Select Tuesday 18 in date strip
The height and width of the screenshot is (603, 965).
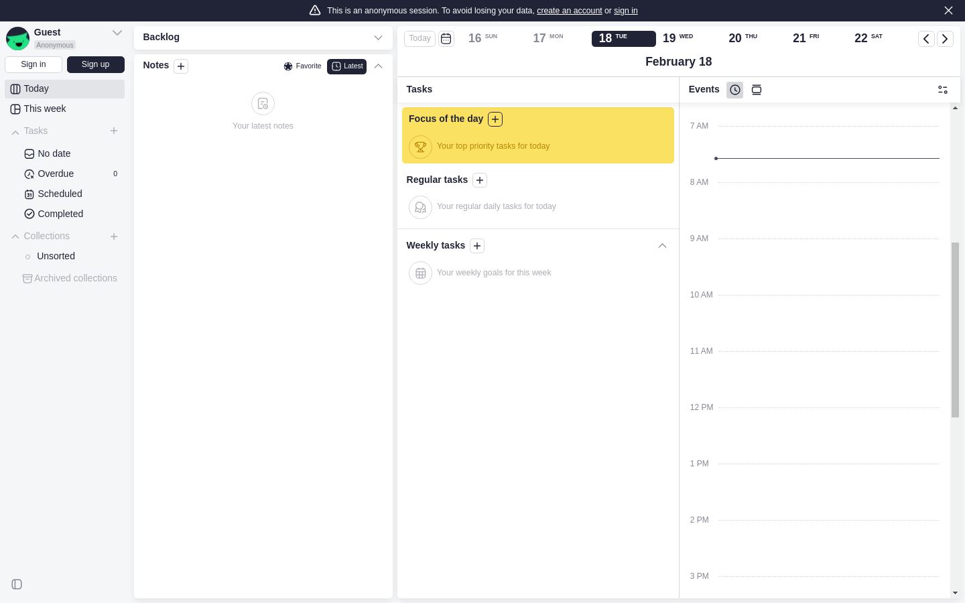pos(624,39)
